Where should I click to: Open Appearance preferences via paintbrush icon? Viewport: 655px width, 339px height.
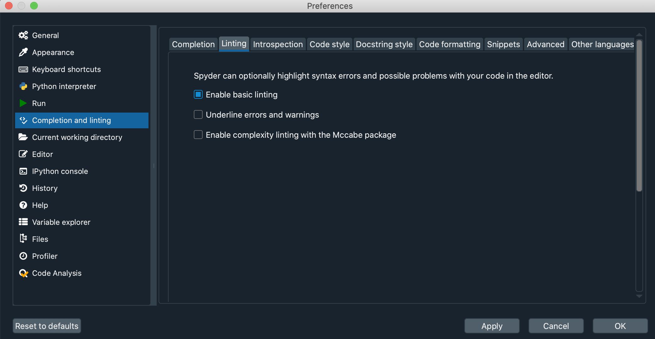click(23, 52)
